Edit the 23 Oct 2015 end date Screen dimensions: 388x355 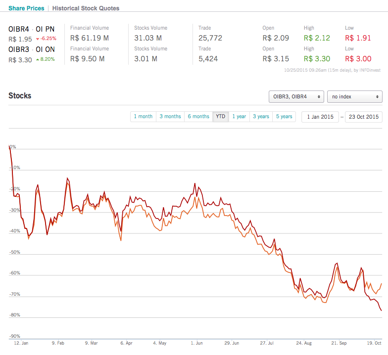[363, 117]
